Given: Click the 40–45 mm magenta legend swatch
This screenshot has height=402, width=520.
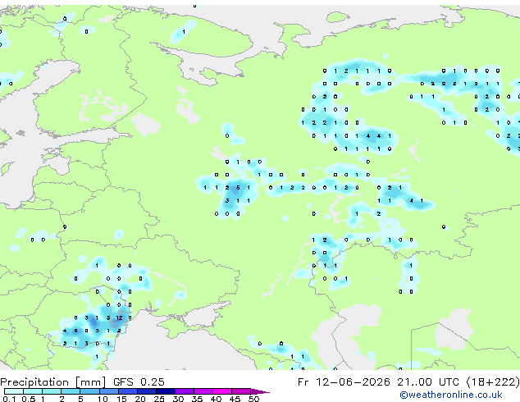Looking at the screenshot, I should 222,391.
